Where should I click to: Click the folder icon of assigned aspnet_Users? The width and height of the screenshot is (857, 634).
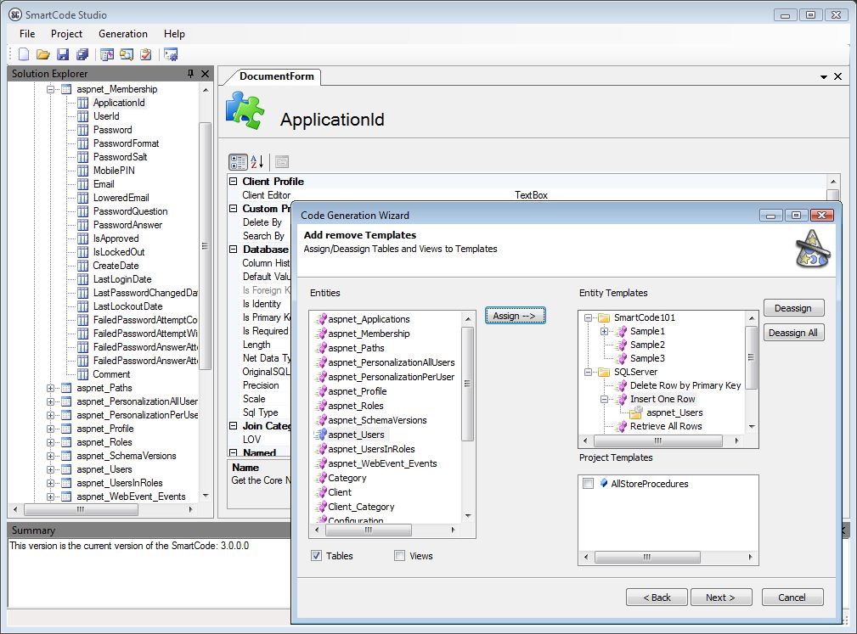(x=636, y=412)
